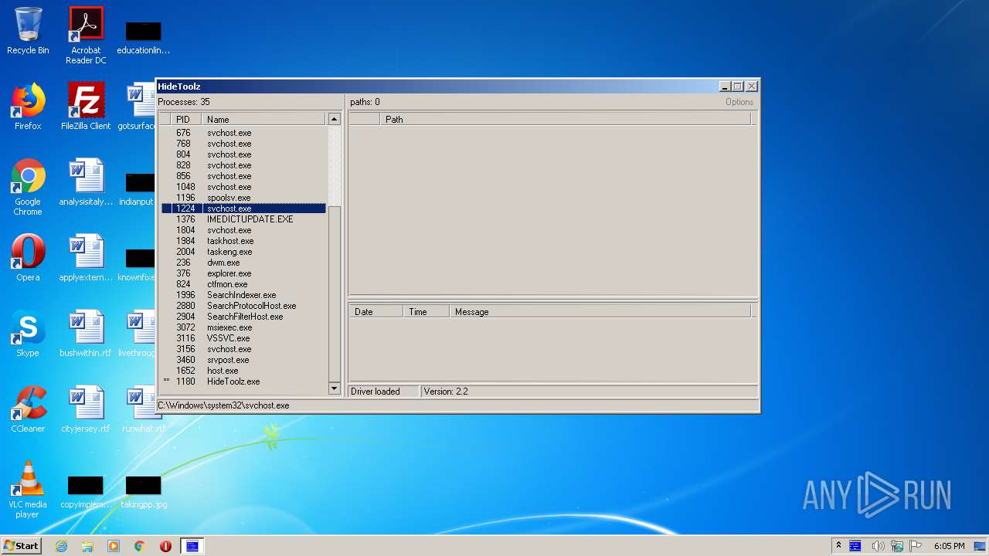
Task: Open Google Chrome desktop shortcut
Action: pos(28,187)
